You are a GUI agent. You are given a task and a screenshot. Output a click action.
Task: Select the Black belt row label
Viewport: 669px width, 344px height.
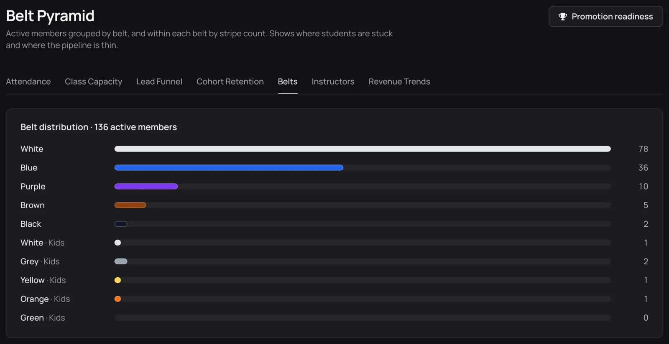(x=31, y=224)
